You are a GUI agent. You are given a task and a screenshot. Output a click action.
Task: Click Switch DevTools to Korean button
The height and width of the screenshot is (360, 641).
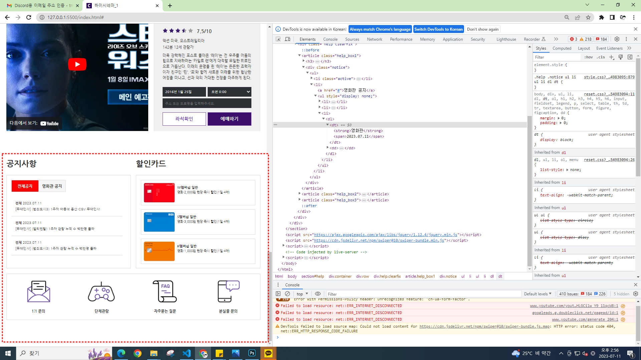tap(438, 29)
